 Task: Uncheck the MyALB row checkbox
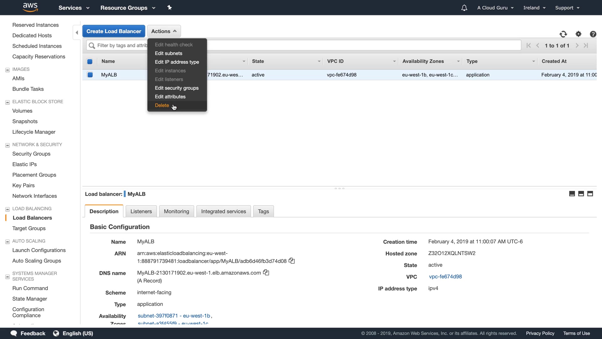tap(90, 75)
